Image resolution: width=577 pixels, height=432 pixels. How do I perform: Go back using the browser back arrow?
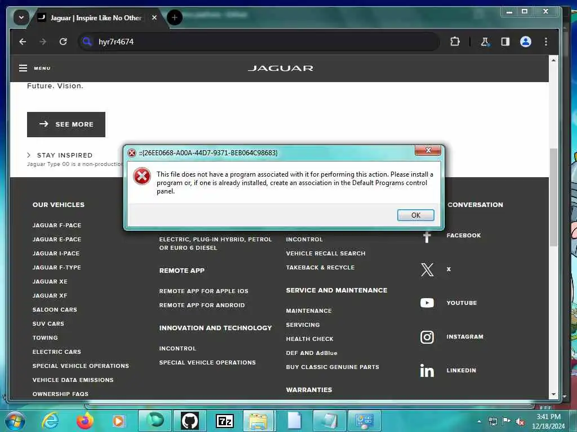tap(23, 42)
